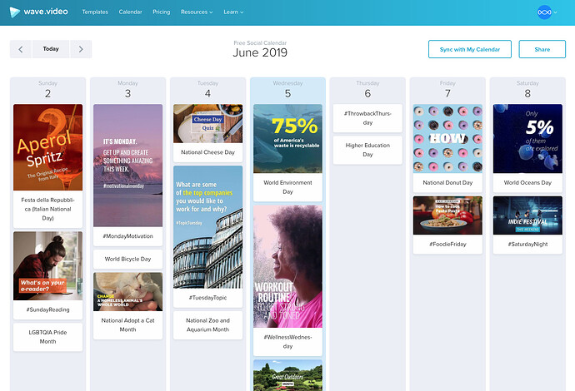Click the Share button

tap(542, 49)
